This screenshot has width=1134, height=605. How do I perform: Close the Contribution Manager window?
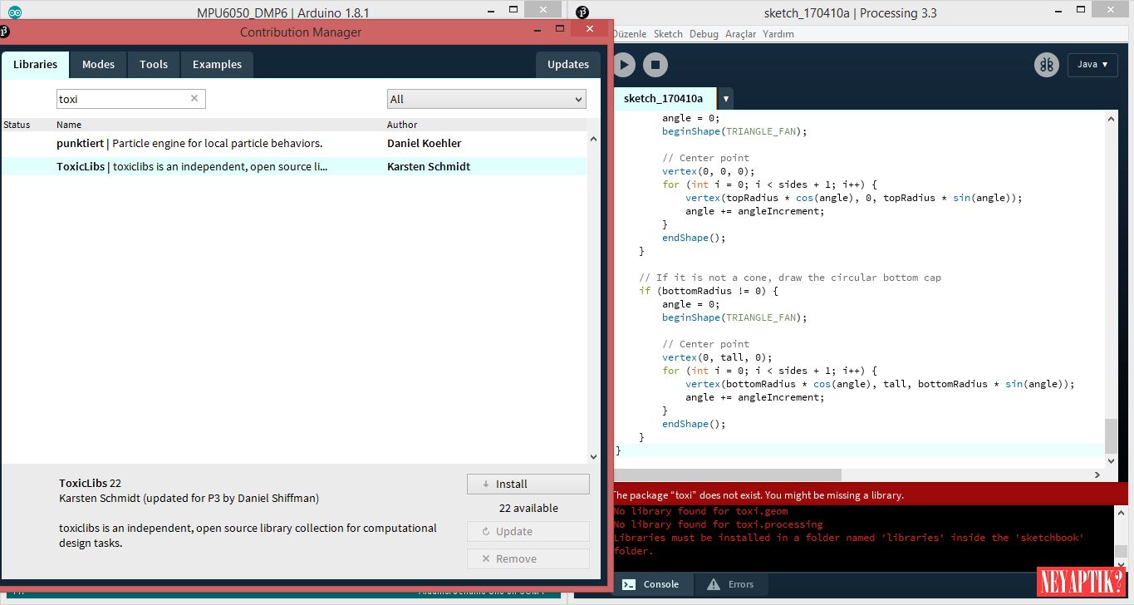pyautogui.click(x=590, y=30)
